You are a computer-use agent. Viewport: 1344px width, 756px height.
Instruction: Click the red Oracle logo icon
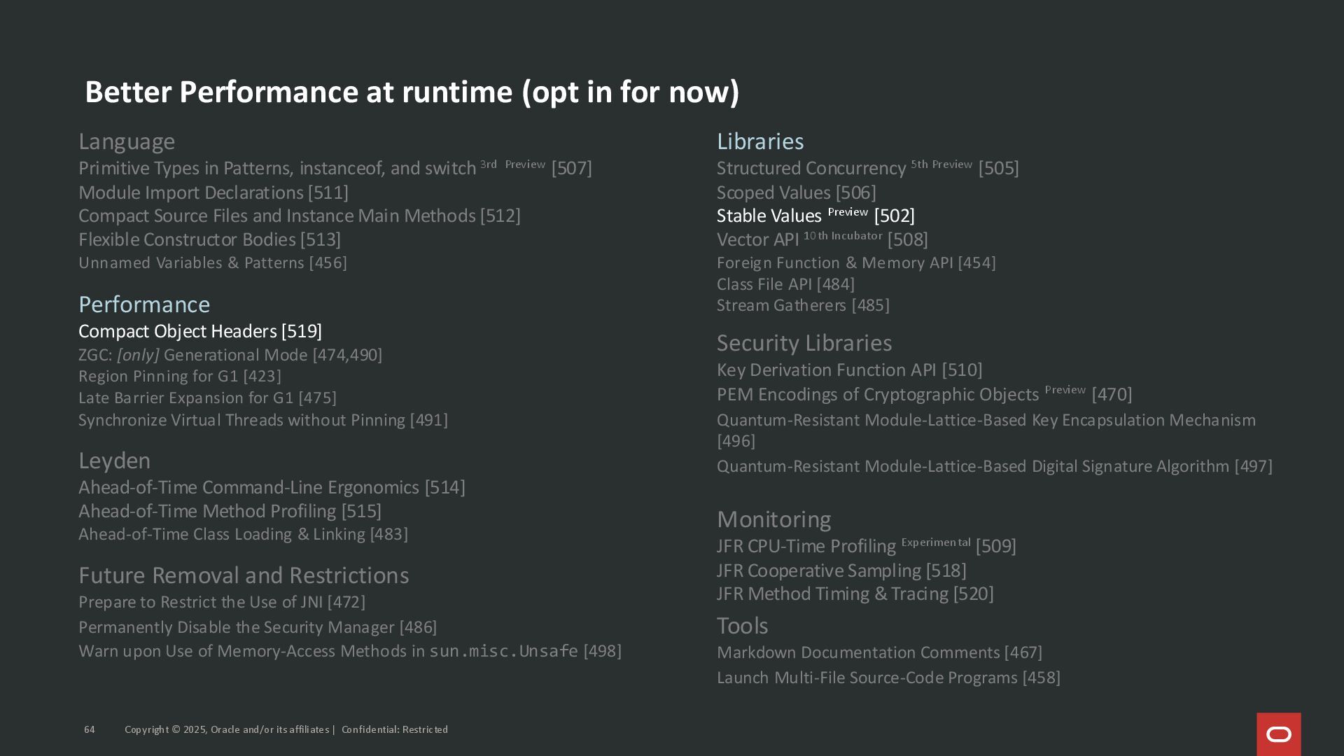(1278, 734)
